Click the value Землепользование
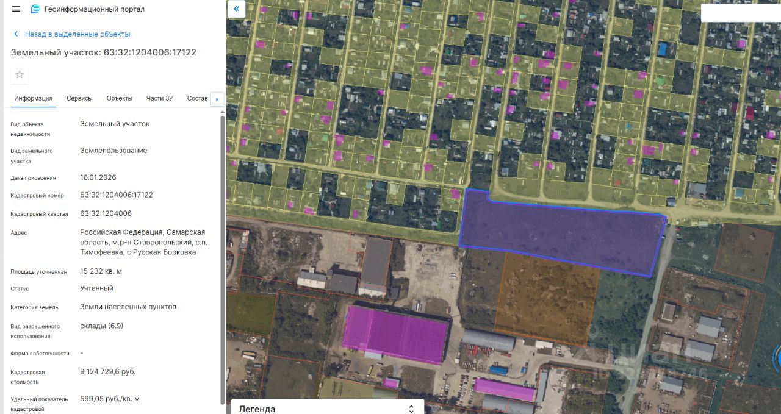781x414 pixels. click(113, 151)
